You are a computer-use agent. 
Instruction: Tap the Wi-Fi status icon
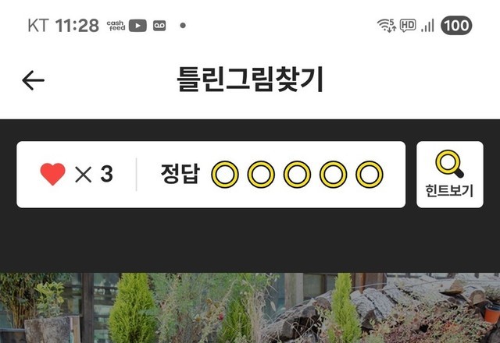click(386, 26)
